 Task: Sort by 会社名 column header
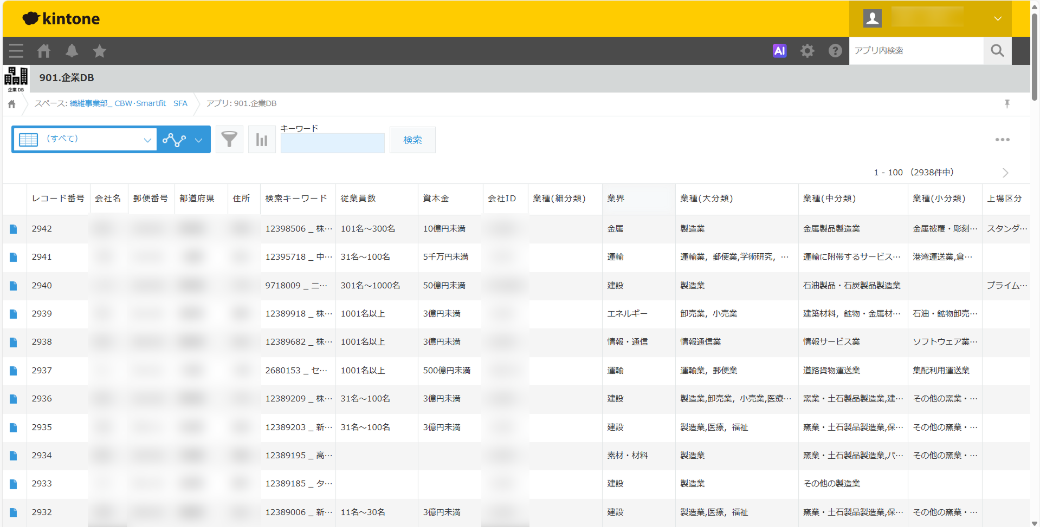108,199
